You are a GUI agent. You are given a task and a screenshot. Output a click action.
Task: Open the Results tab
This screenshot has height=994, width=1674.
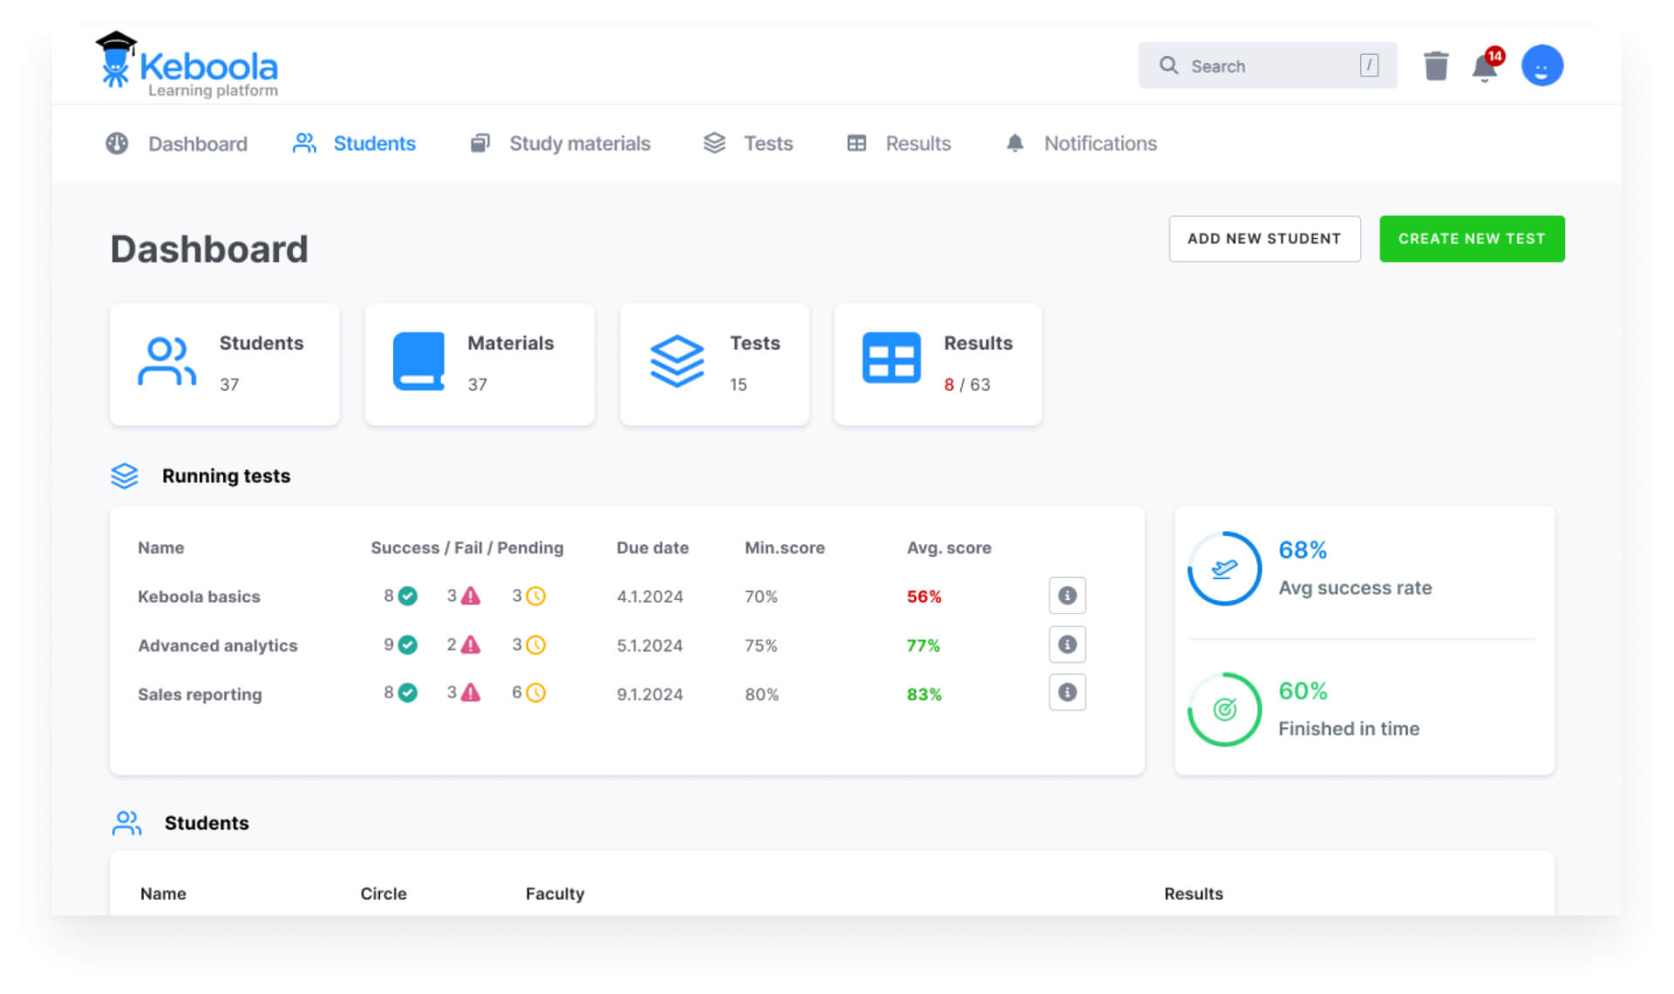tap(899, 143)
